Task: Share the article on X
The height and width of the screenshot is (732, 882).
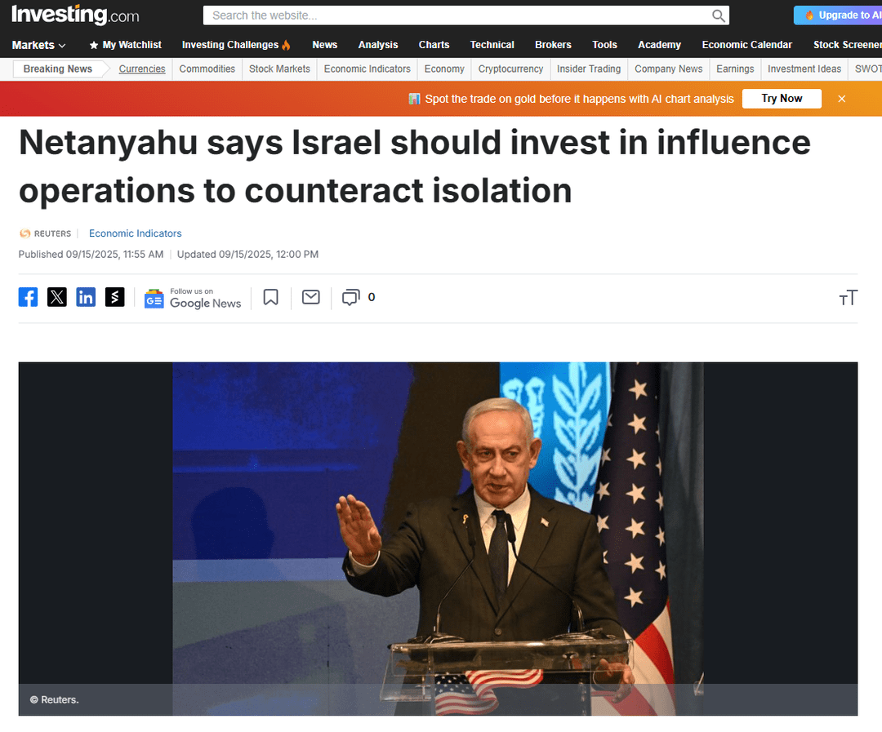Action: click(x=57, y=297)
